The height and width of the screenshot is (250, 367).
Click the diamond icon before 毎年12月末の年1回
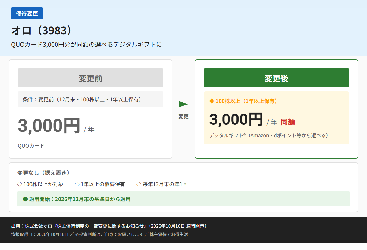click(139, 184)
